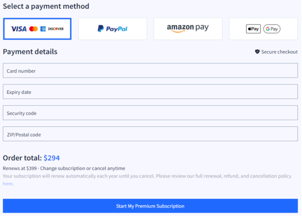
Task: Click the Mastercard logo icon
Action: [33, 29]
